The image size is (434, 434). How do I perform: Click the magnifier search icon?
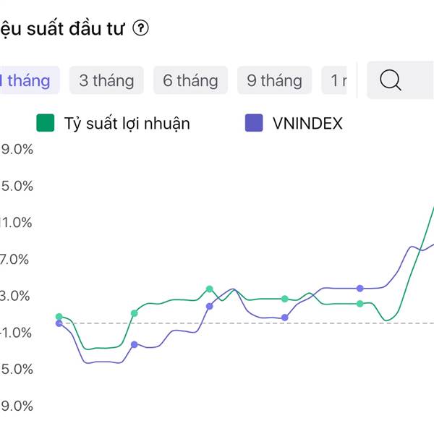pos(391,80)
